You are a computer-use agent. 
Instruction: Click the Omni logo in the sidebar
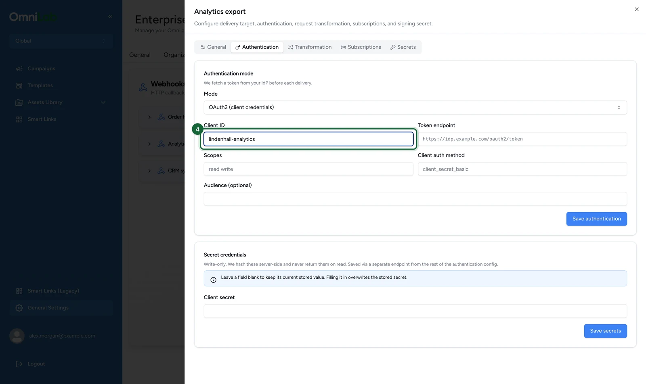33,17
